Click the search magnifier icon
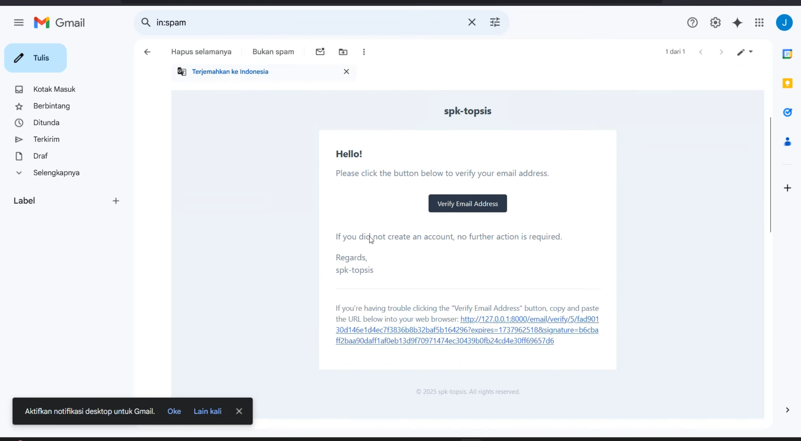This screenshot has height=441, width=801. [146, 23]
